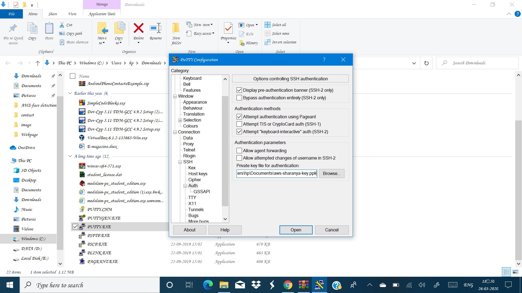522x293 pixels.
Task: Click Category tree scroll-down arrow
Action: [225, 219]
